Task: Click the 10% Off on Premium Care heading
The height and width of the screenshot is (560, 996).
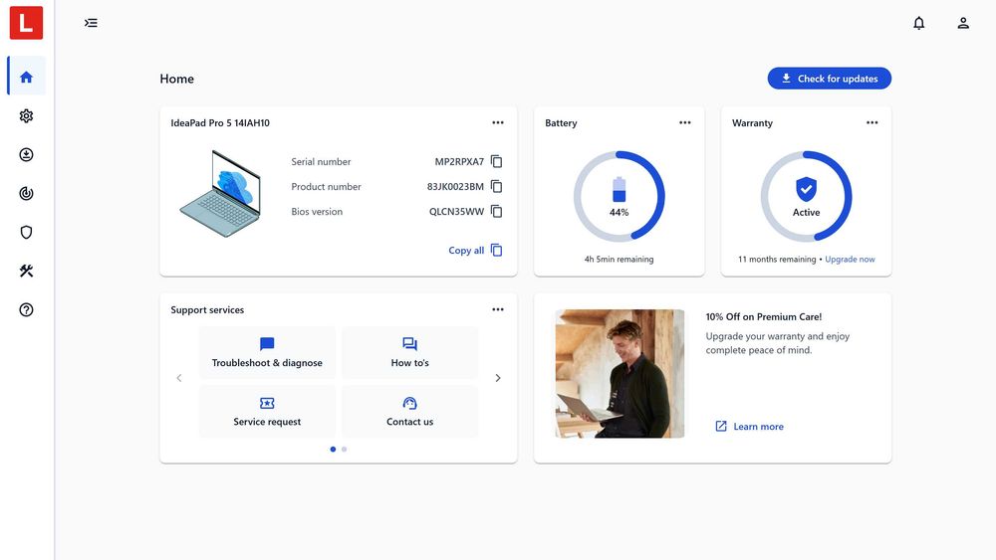Action: [x=764, y=316]
